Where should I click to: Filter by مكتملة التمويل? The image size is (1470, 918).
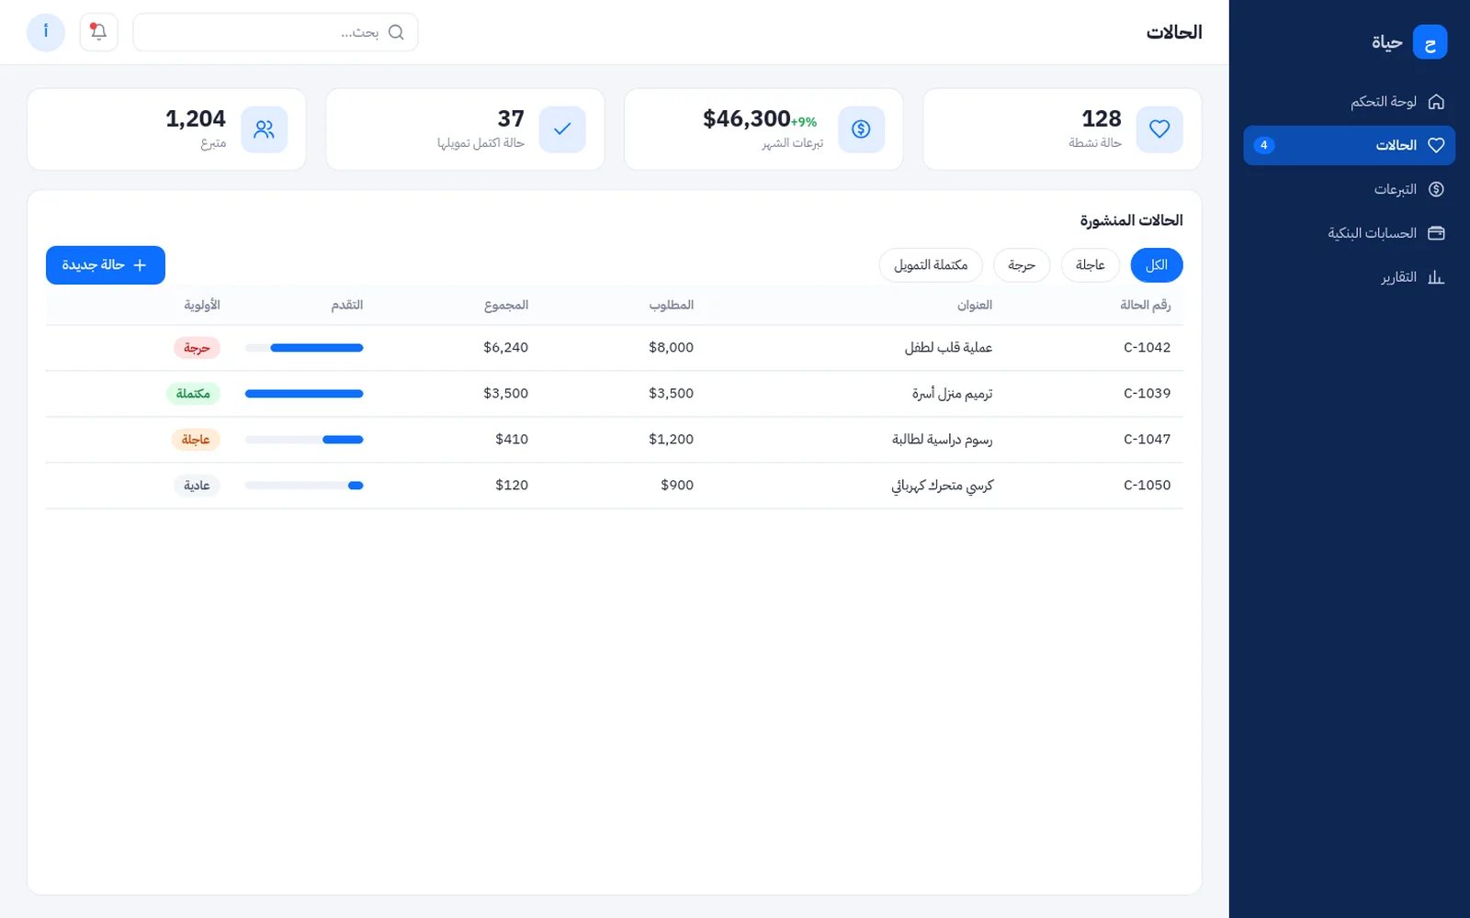click(931, 265)
